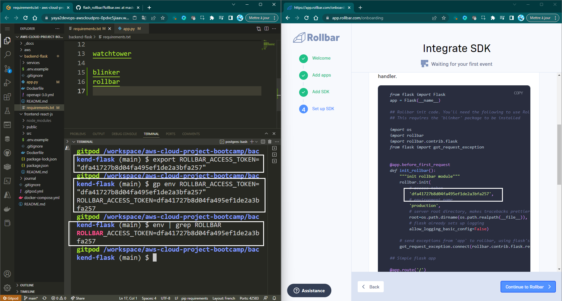Click notifications bell in status bar
This screenshot has height=301, width=562.
274,298
